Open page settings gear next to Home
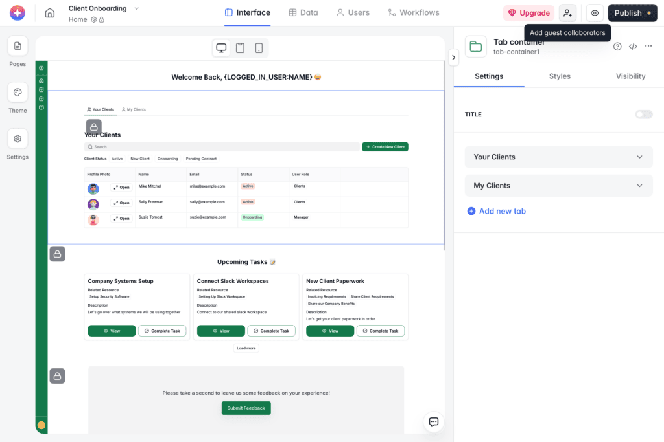Viewport: 664px width, 442px height. pyautogui.click(x=93, y=19)
